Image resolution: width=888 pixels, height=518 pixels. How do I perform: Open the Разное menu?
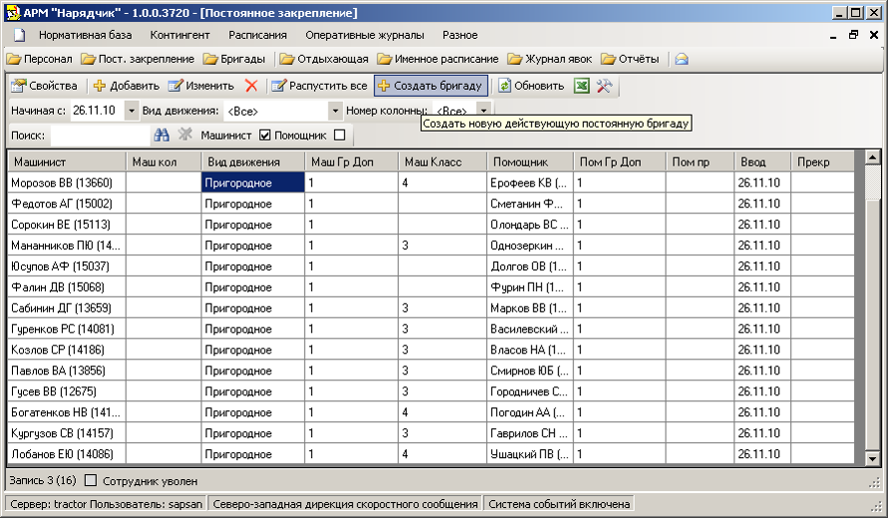[459, 35]
